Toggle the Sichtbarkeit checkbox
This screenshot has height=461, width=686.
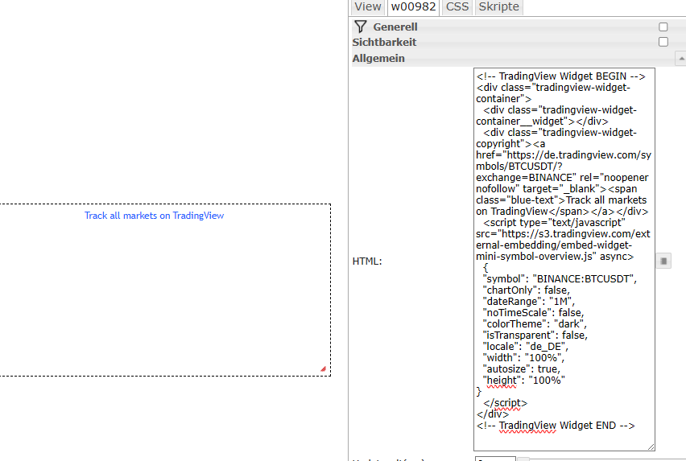click(663, 42)
